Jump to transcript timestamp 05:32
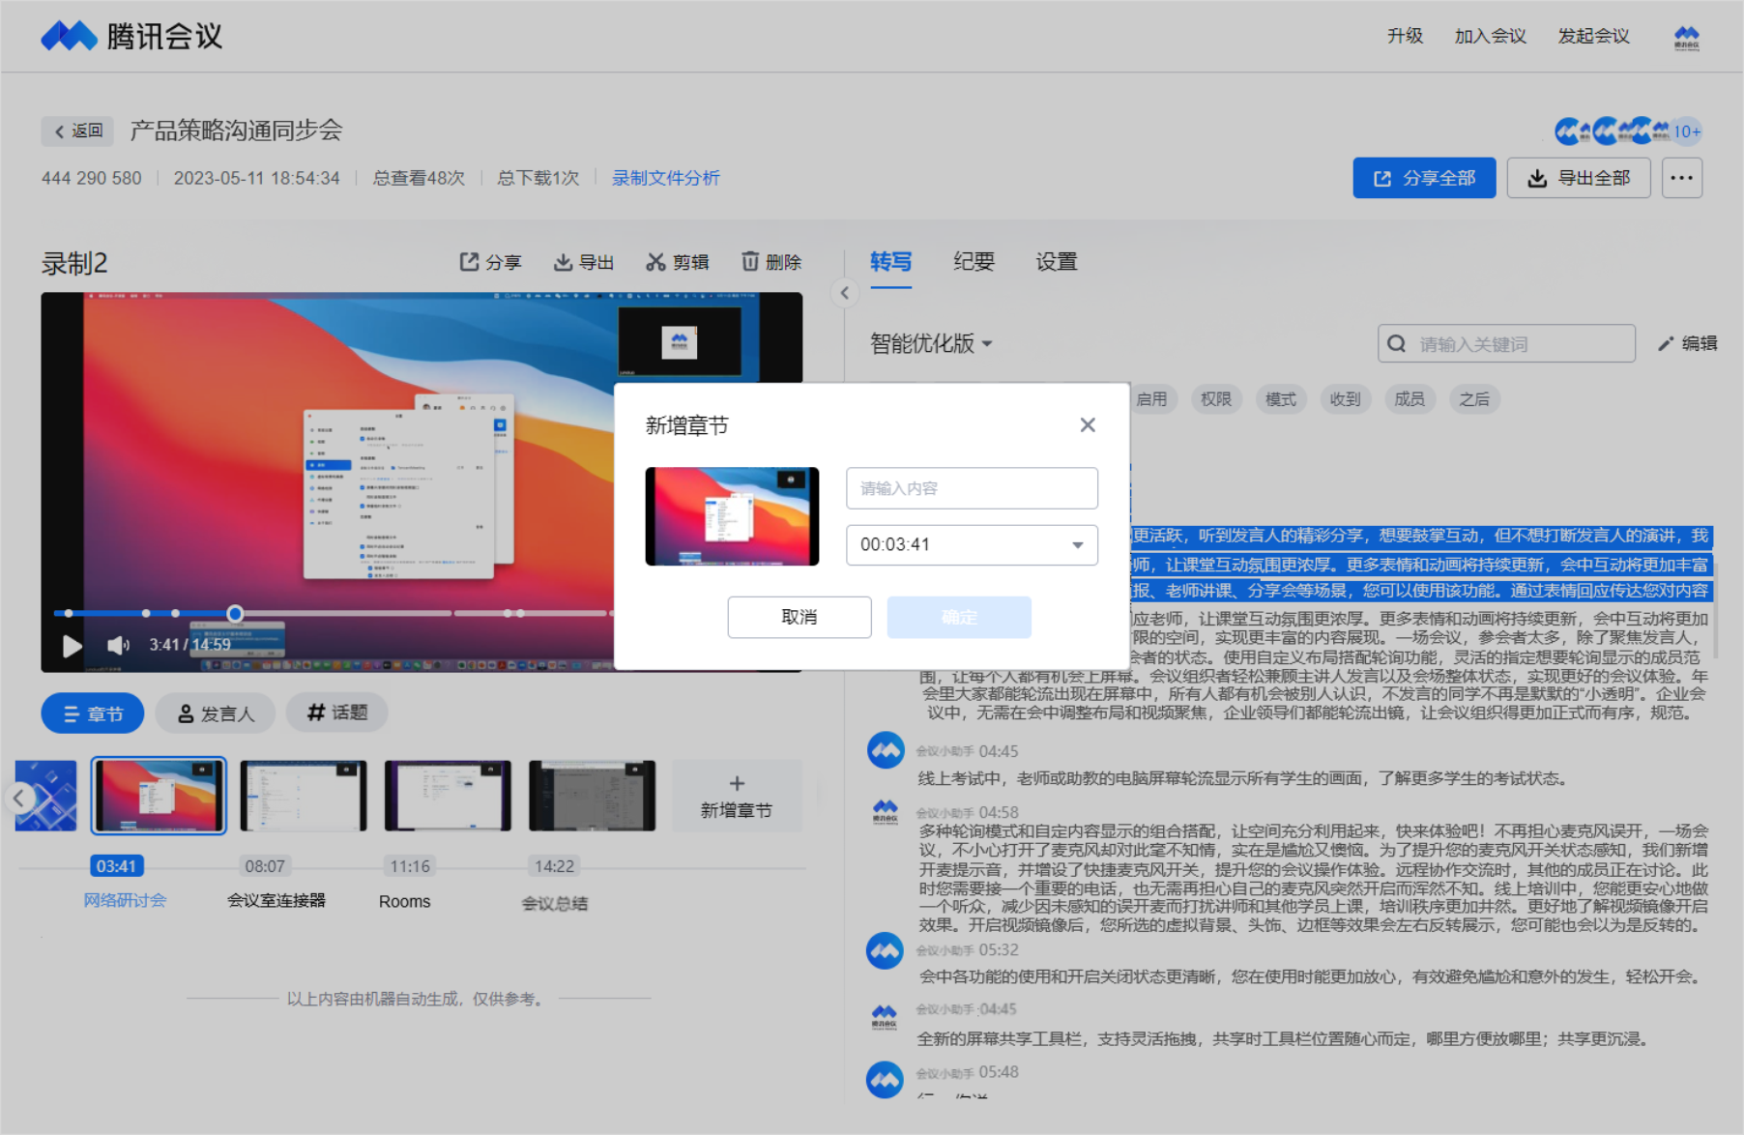The width and height of the screenshot is (1744, 1135). (999, 950)
